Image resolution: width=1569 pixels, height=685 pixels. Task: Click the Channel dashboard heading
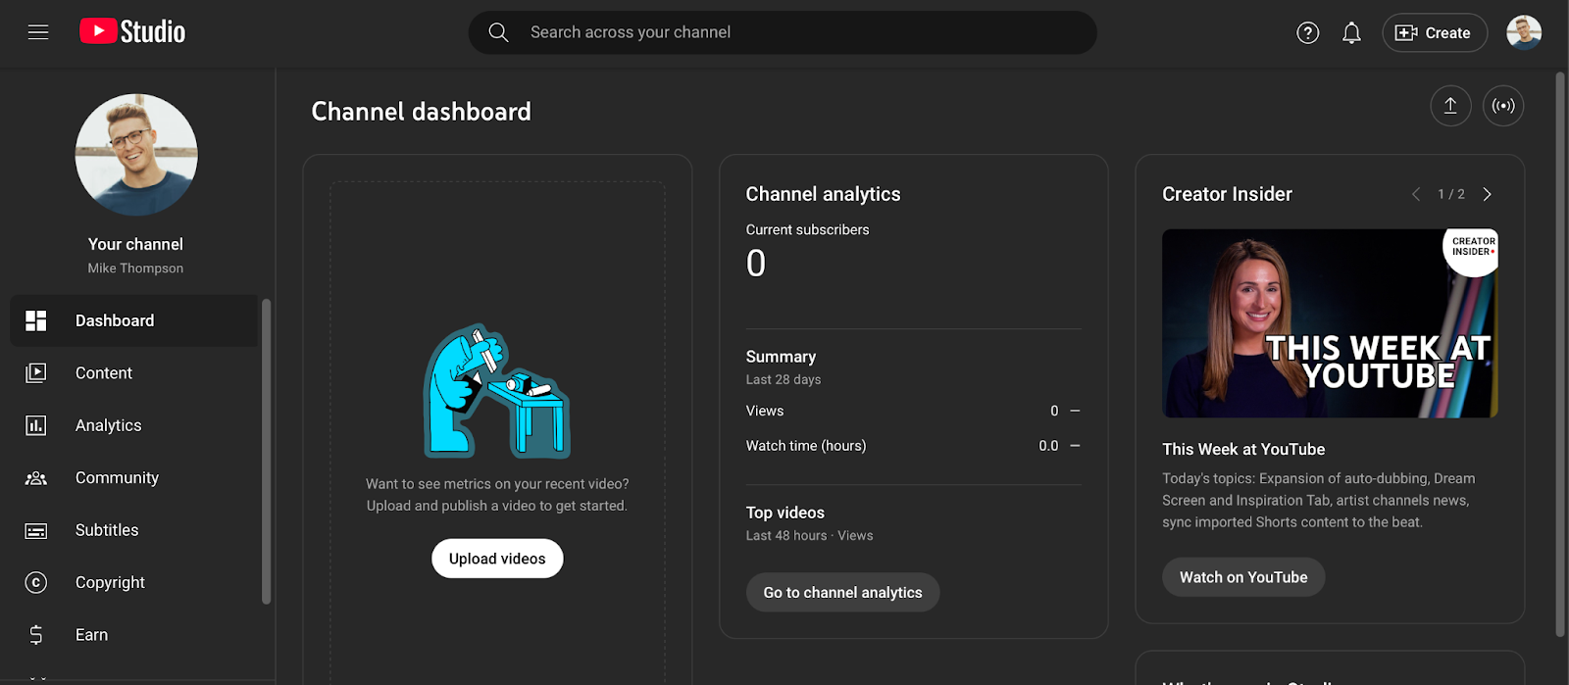pyautogui.click(x=421, y=112)
